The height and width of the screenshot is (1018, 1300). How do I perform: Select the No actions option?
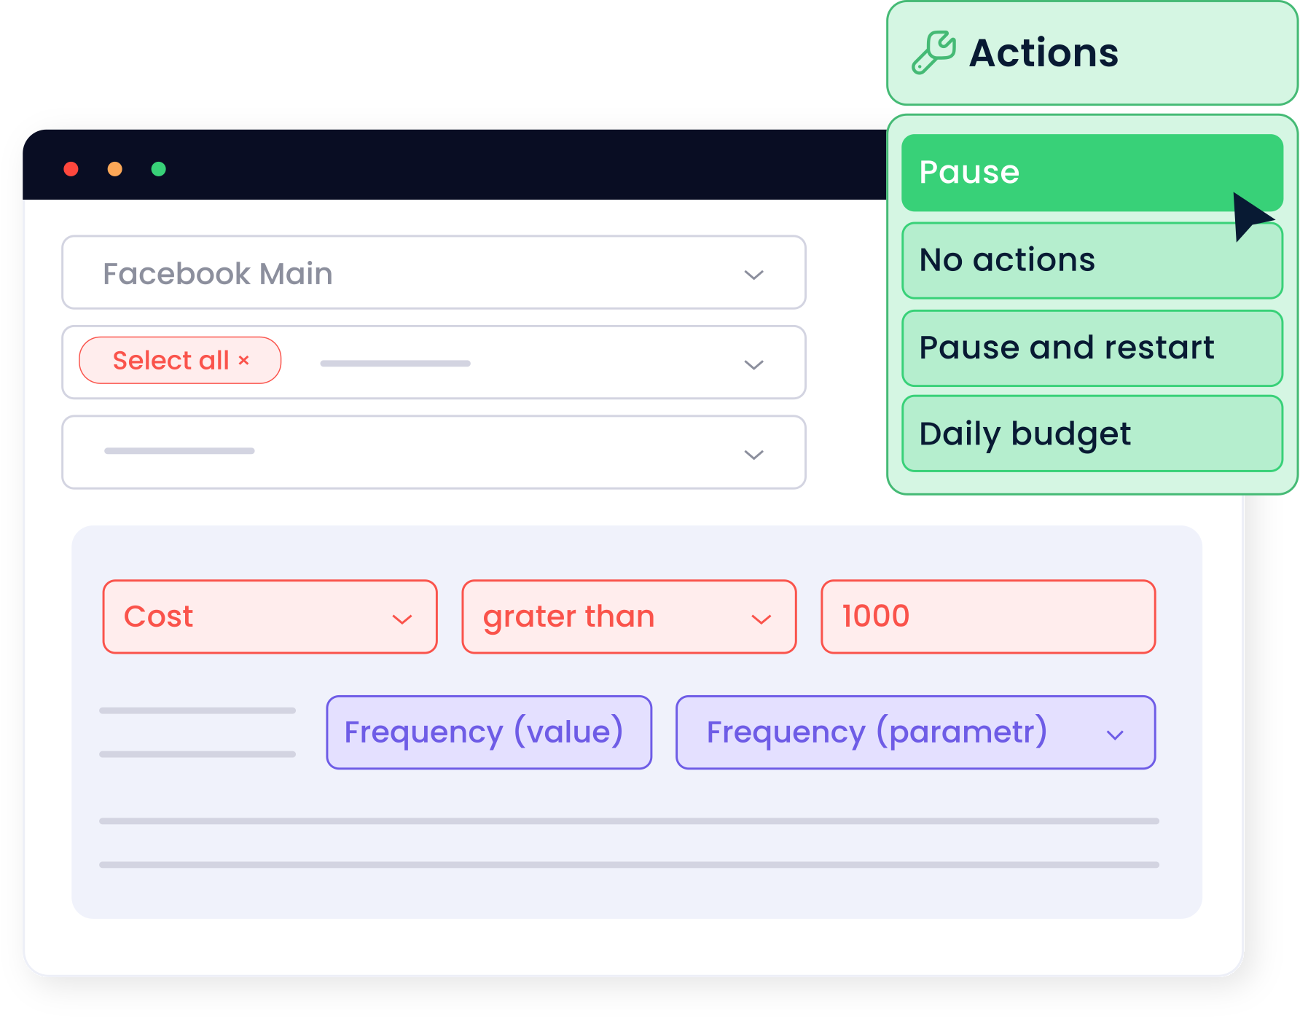tap(1092, 261)
